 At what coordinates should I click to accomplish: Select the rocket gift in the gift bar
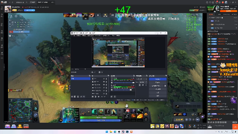(181, 126)
